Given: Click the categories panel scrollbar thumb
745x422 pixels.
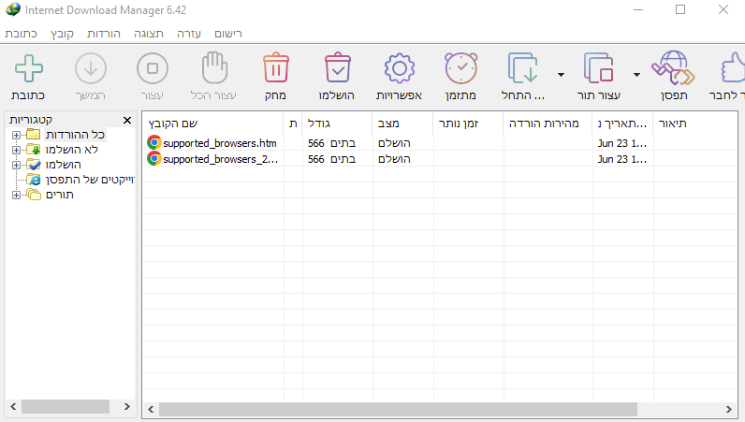Looking at the screenshot, I should (x=66, y=407).
